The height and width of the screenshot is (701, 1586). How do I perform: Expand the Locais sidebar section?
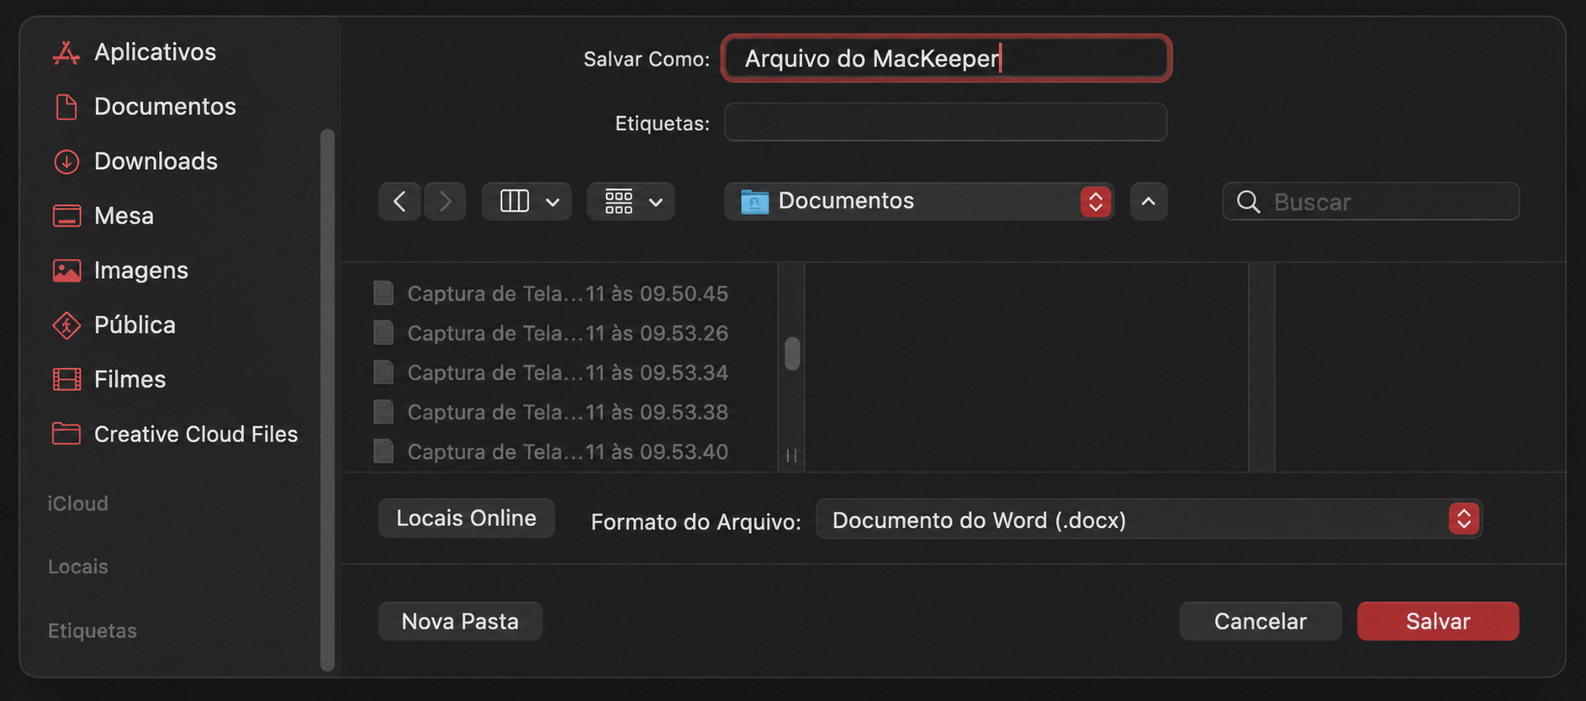[x=78, y=567]
